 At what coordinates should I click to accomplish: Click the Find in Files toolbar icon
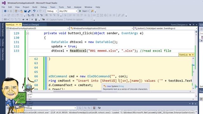92,11
